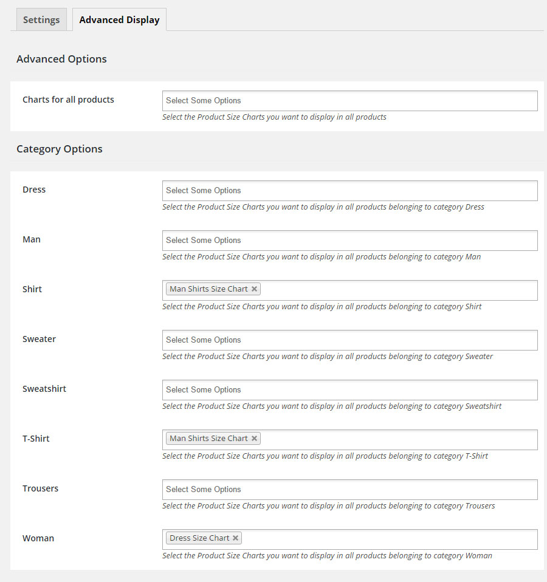This screenshot has width=547, height=582.
Task: Open the Trousers category chart selector
Action: [x=349, y=490]
